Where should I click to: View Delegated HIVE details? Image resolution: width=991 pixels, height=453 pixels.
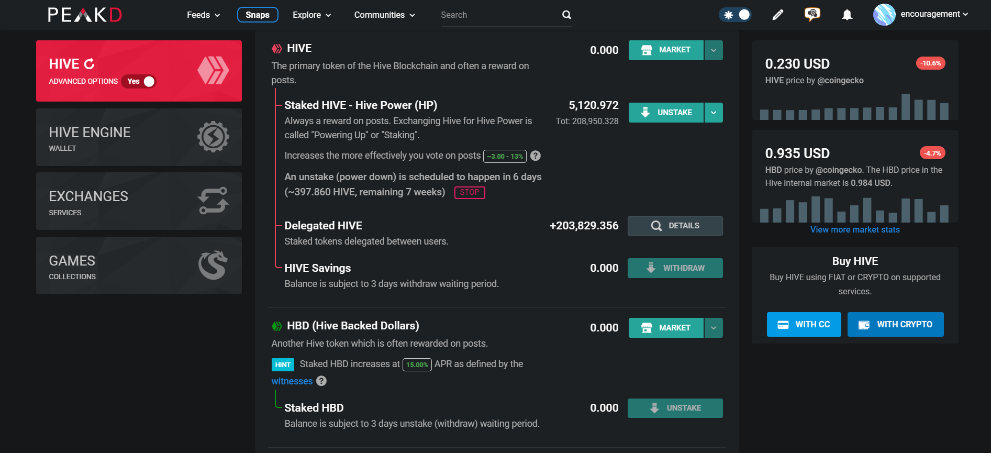pyautogui.click(x=675, y=226)
